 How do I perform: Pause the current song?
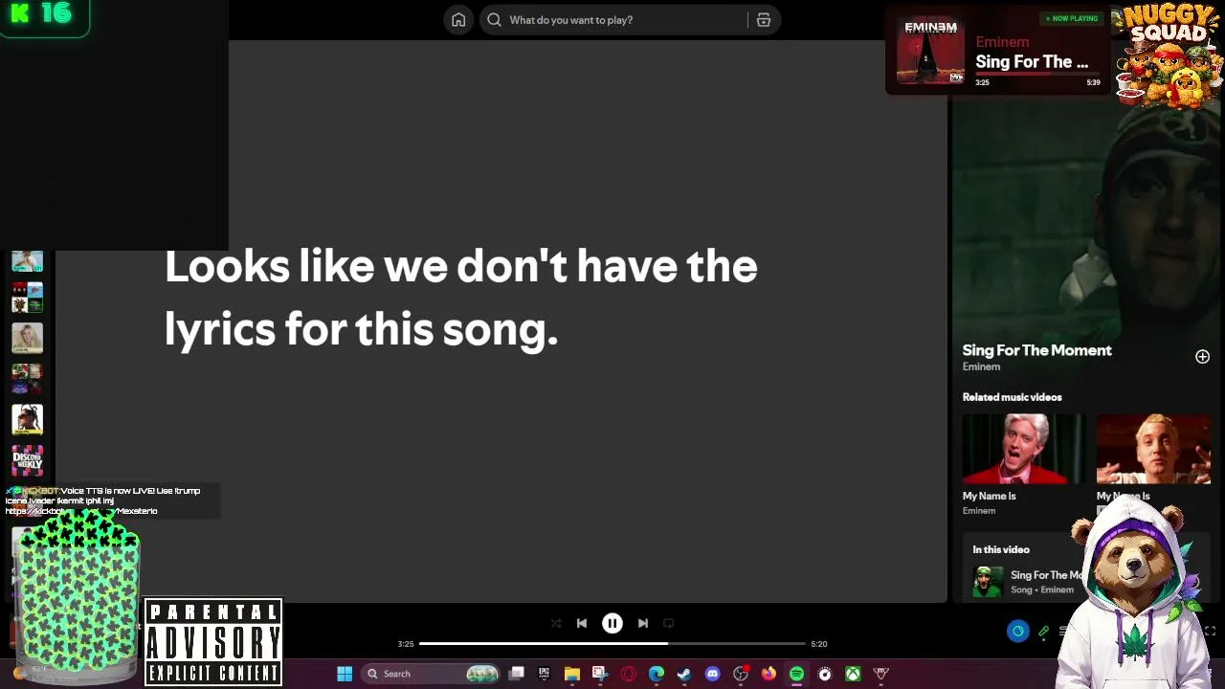612,623
